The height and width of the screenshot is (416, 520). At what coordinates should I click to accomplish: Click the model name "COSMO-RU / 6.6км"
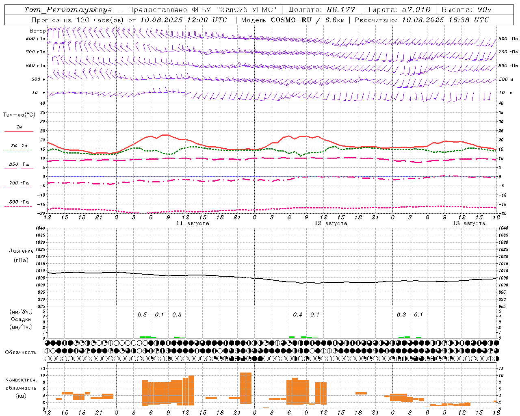[x=308, y=20]
